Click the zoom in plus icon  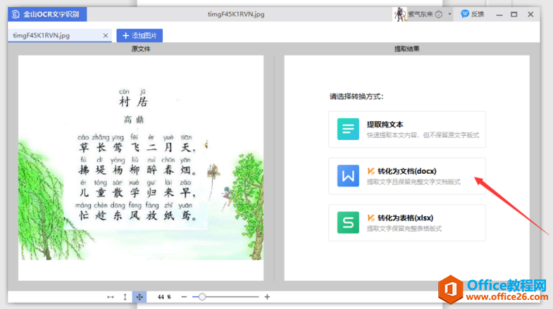(x=267, y=297)
